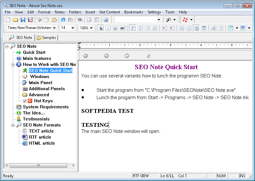Save the document using the blue floppy icon
255x181 pixels.
pyautogui.click(x=23, y=20)
